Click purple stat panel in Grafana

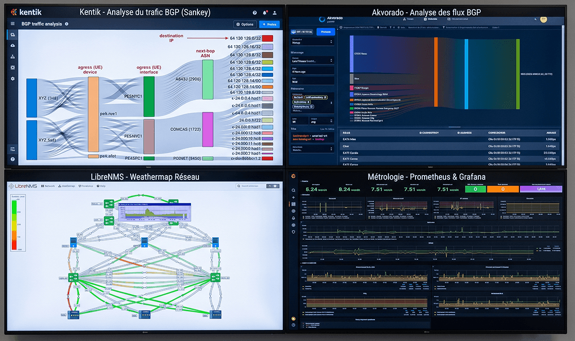tap(541, 189)
